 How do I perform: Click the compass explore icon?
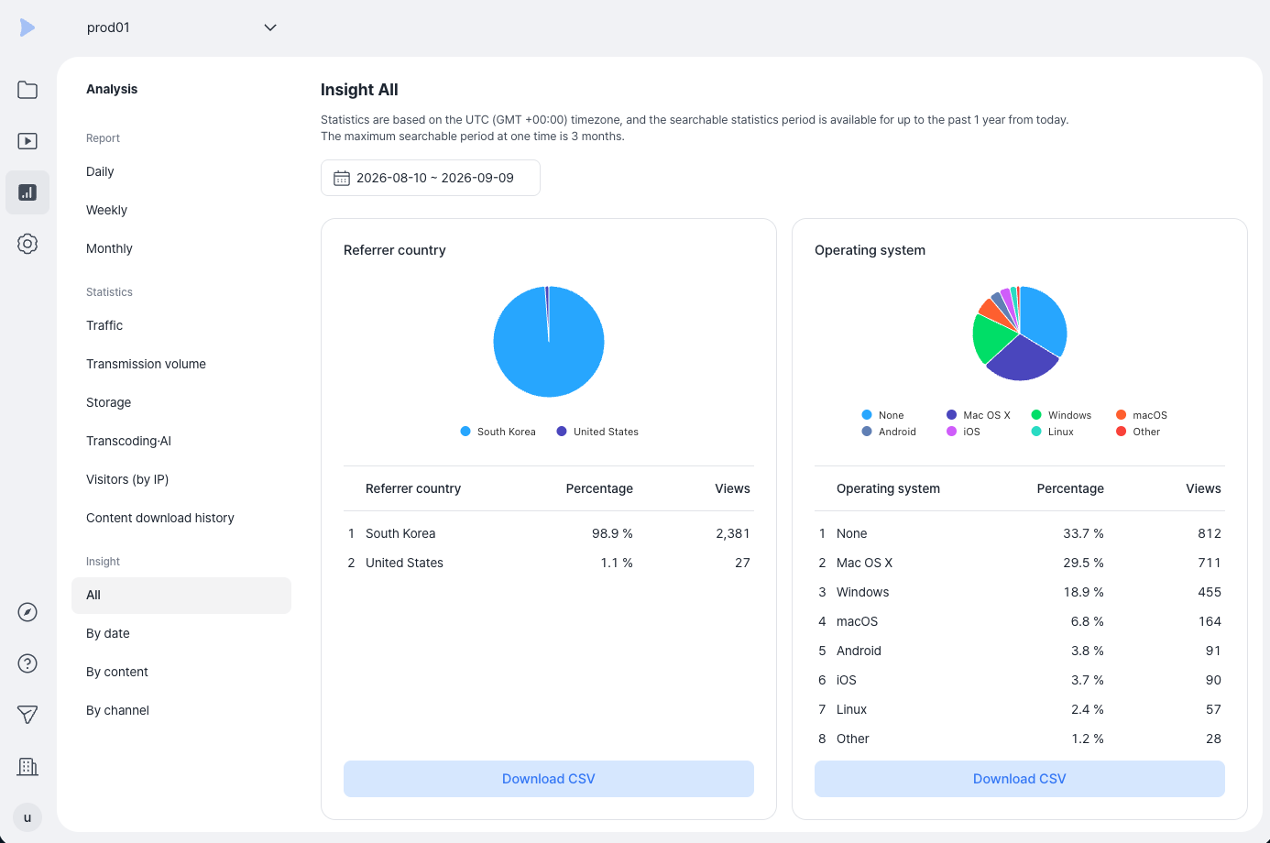pos(27,612)
